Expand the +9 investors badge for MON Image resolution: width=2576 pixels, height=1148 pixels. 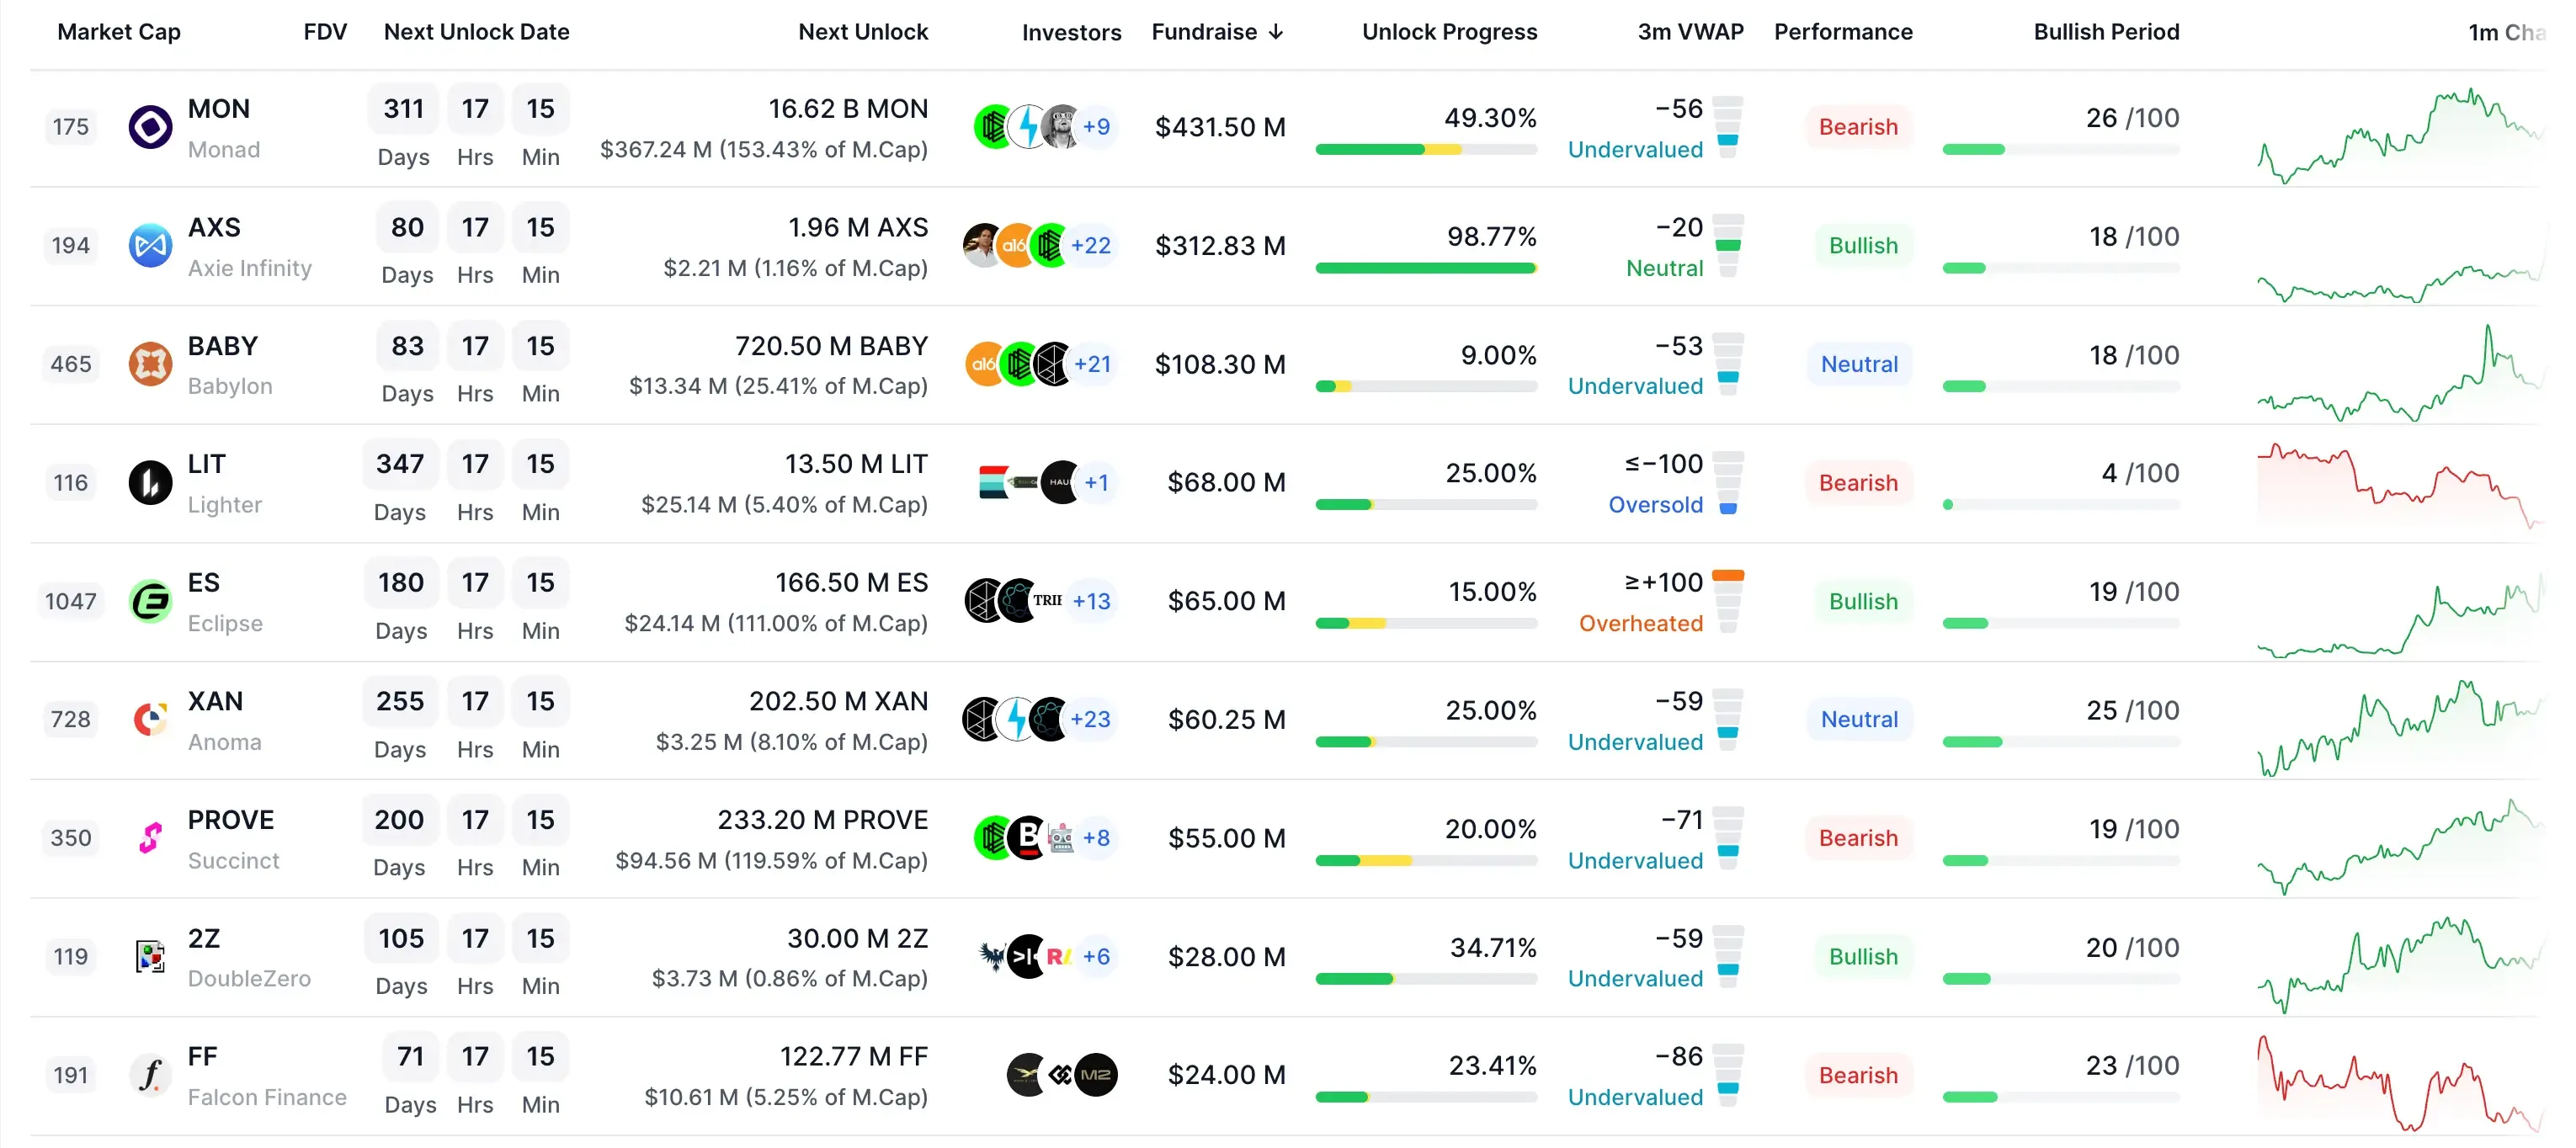(1096, 127)
